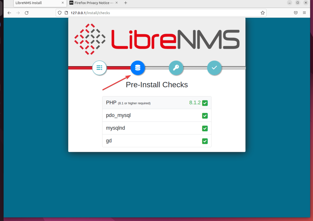Open the Pre-Install Checks step icon
Viewport: 313px width, 221px height.
[x=99, y=68]
